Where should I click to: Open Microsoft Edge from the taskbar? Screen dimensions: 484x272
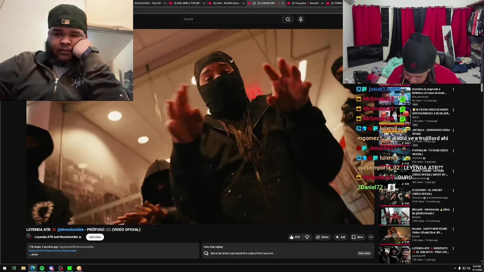click(x=33, y=268)
